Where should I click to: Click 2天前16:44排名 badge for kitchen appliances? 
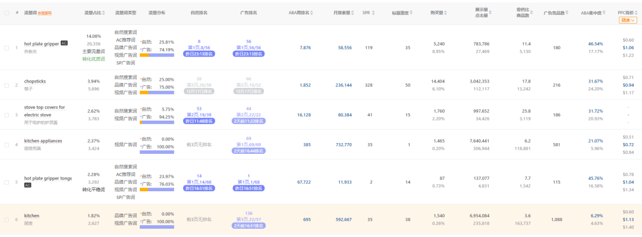point(248,151)
